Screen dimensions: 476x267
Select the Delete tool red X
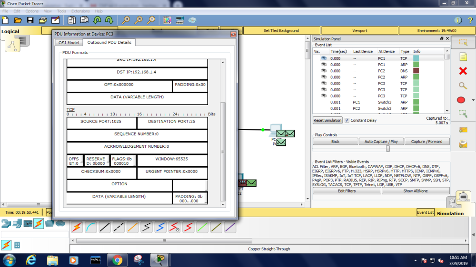click(463, 71)
